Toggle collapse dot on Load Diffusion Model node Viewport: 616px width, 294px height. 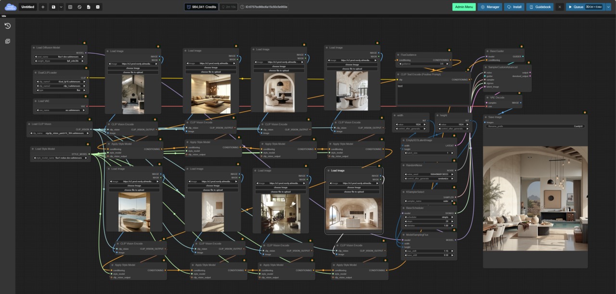pos(34,48)
